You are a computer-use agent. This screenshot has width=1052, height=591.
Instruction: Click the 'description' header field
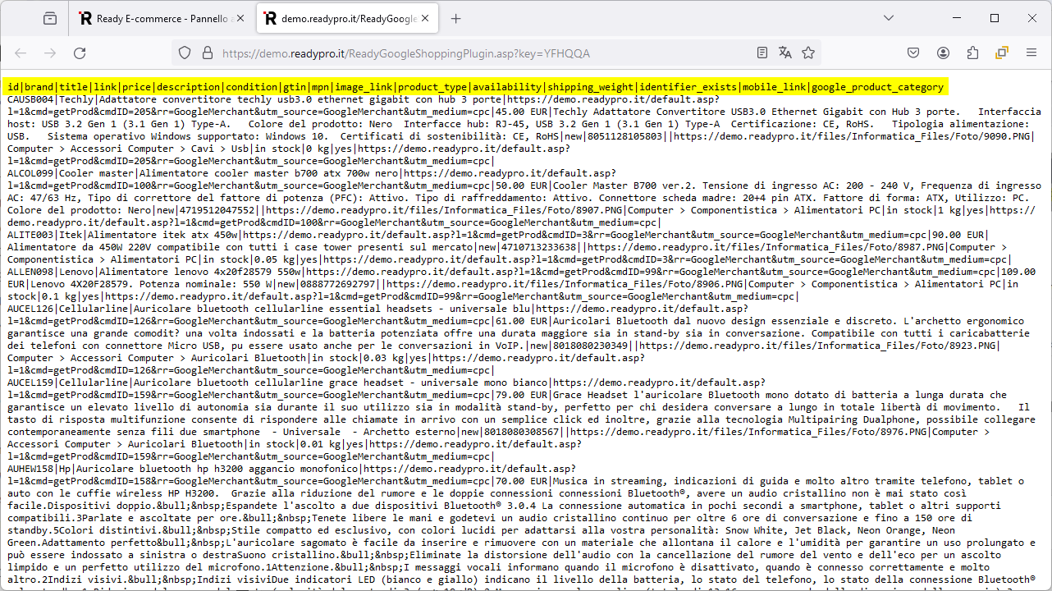(x=189, y=87)
